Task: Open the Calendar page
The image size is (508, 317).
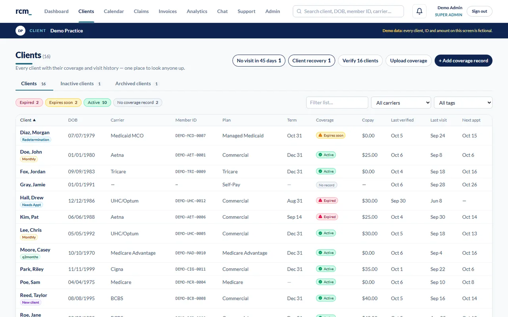Action: point(114,11)
